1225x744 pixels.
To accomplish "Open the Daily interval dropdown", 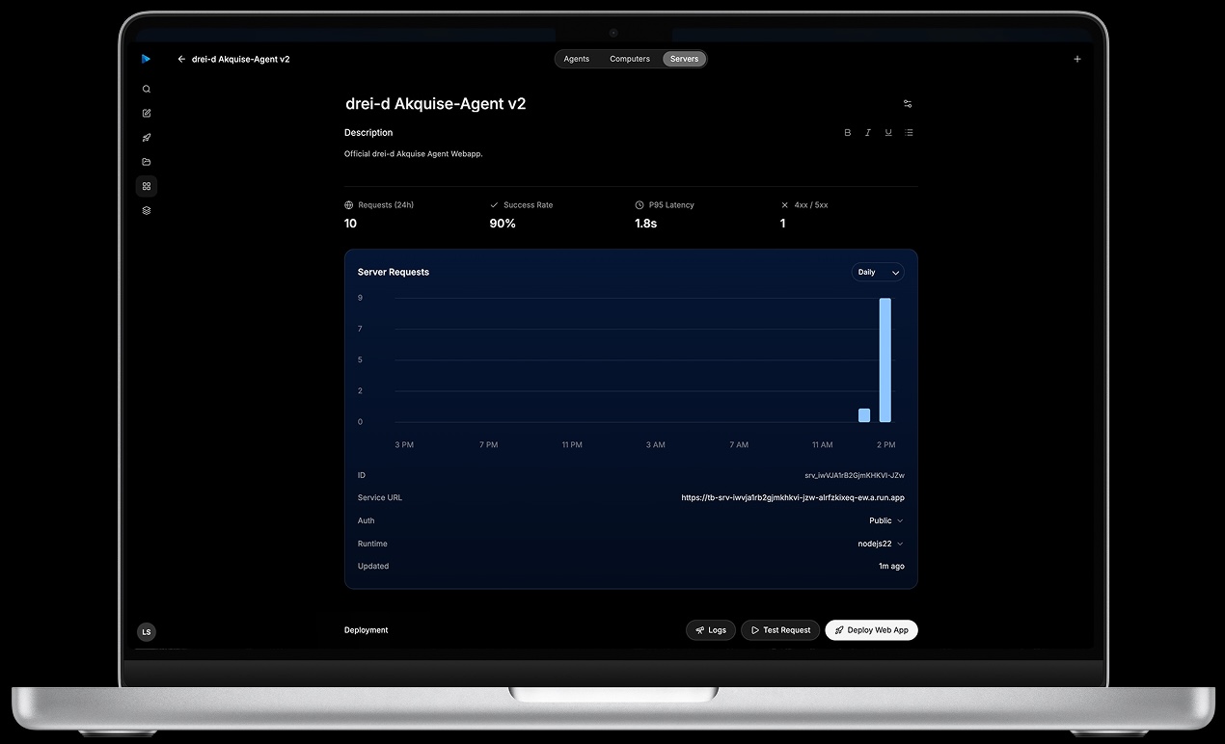I will point(878,273).
